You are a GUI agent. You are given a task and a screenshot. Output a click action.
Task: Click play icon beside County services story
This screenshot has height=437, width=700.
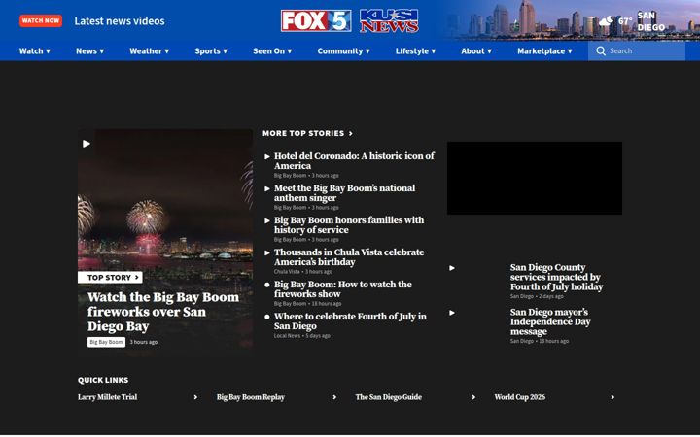452,268
